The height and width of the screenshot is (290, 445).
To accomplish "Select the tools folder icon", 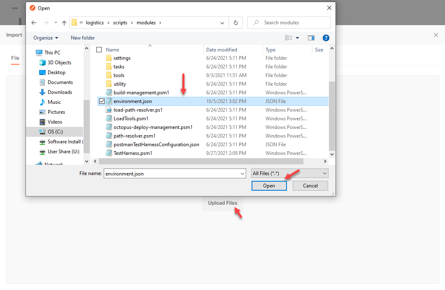I will pyautogui.click(x=109, y=75).
